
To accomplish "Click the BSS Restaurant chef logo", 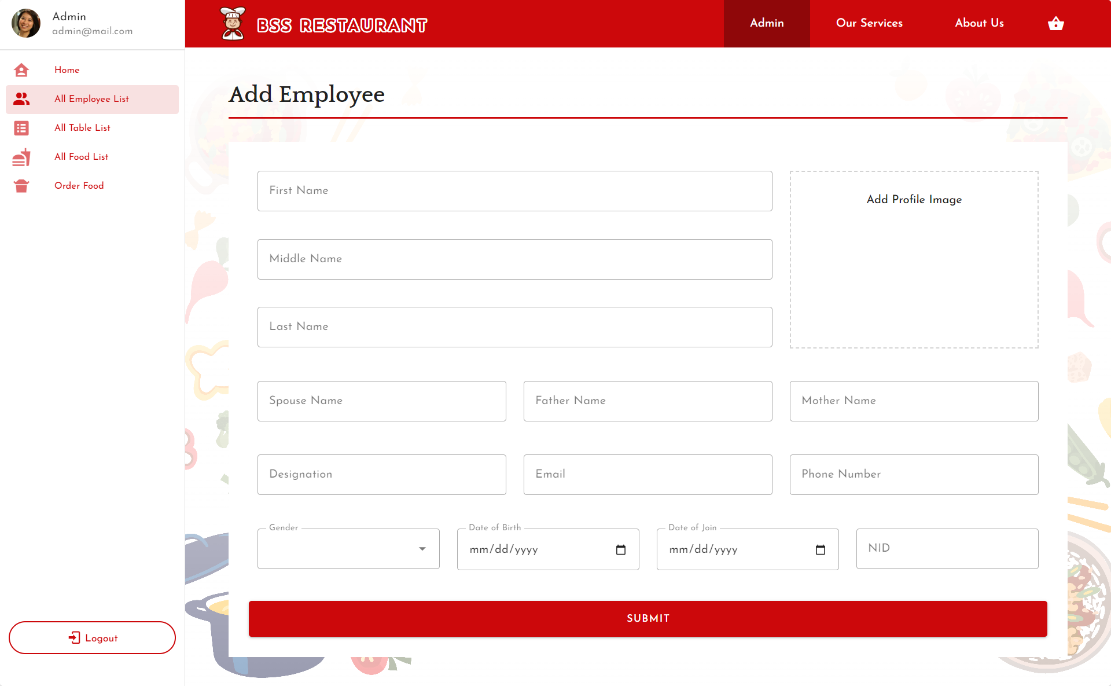I will [x=231, y=23].
